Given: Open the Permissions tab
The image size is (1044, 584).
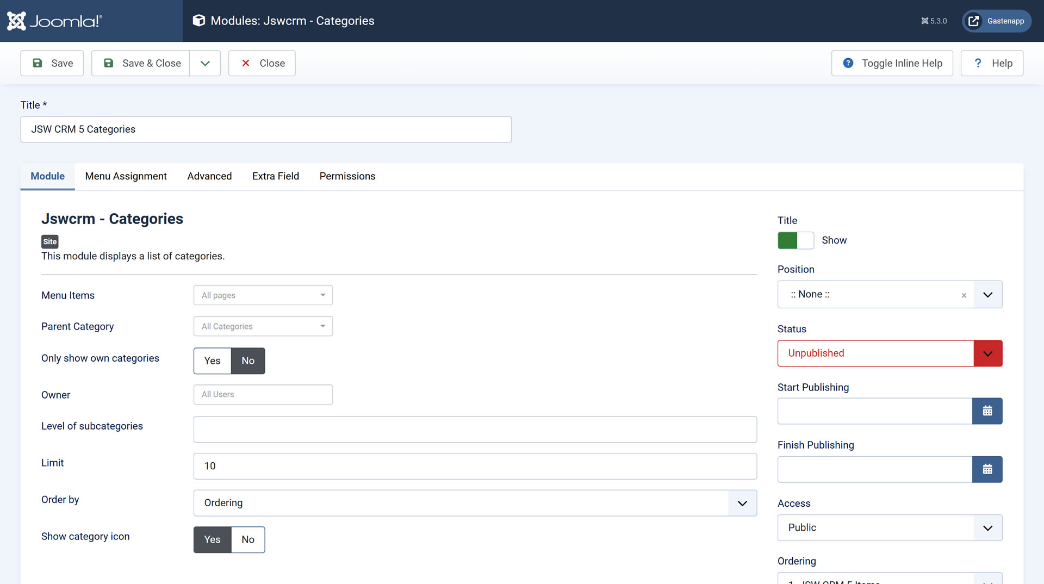Looking at the screenshot, I should pyautogui.click(x=347, y=176).
